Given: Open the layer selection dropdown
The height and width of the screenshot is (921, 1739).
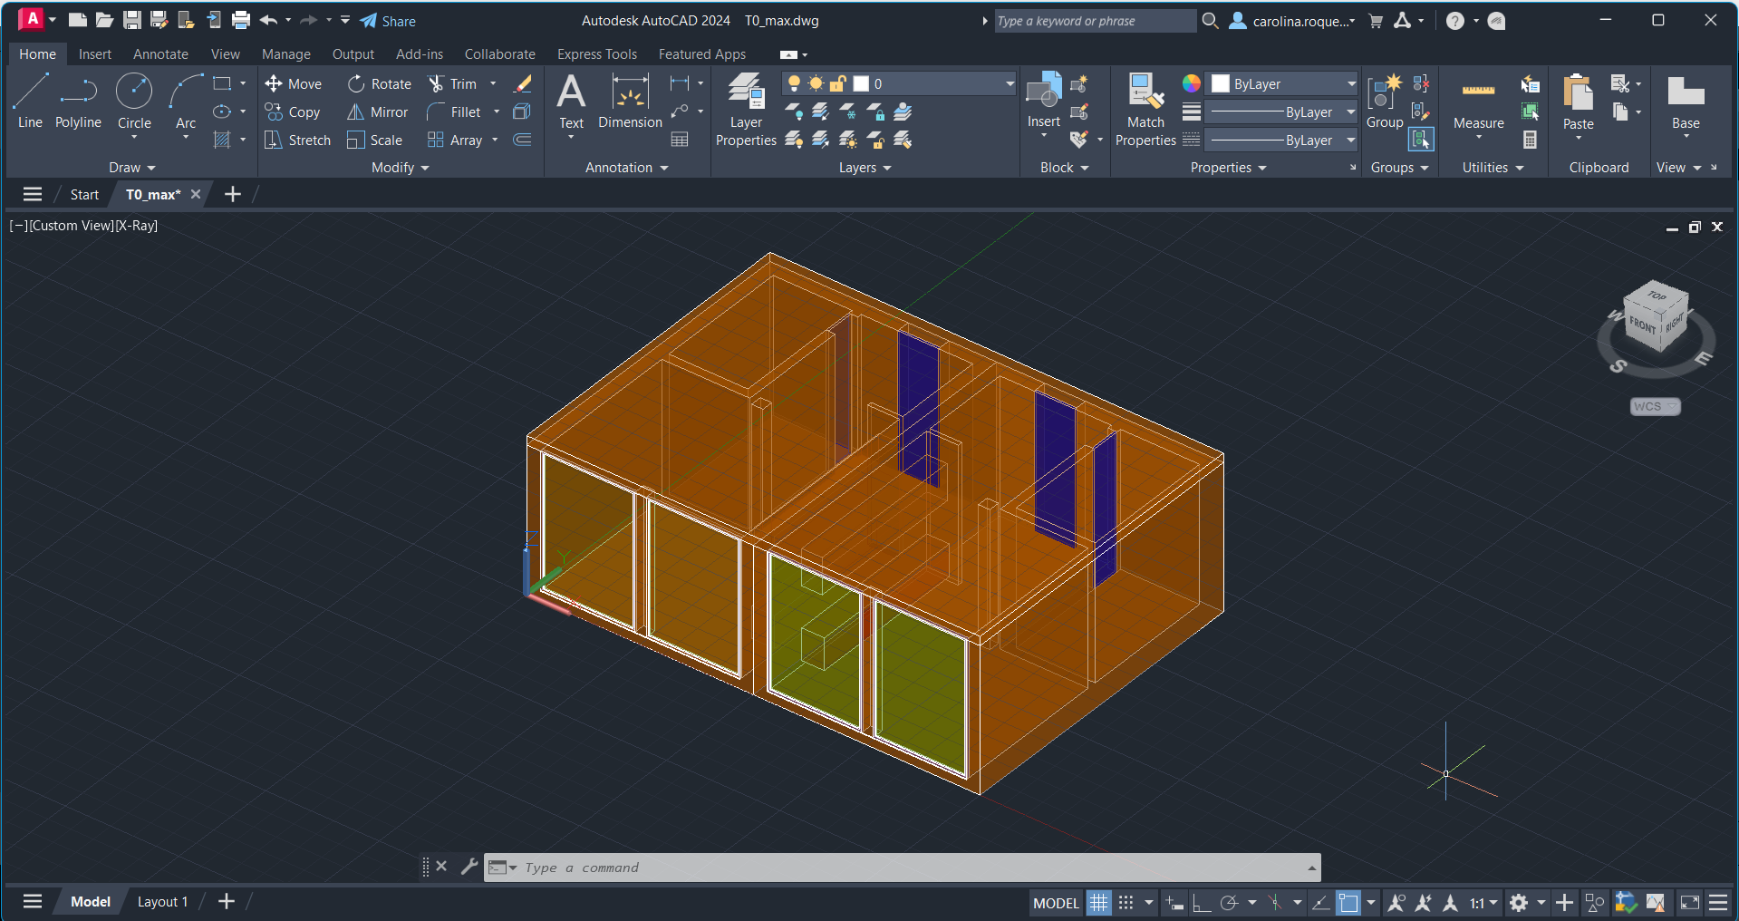Looking at the screenshot, I should coord(1009,83).
